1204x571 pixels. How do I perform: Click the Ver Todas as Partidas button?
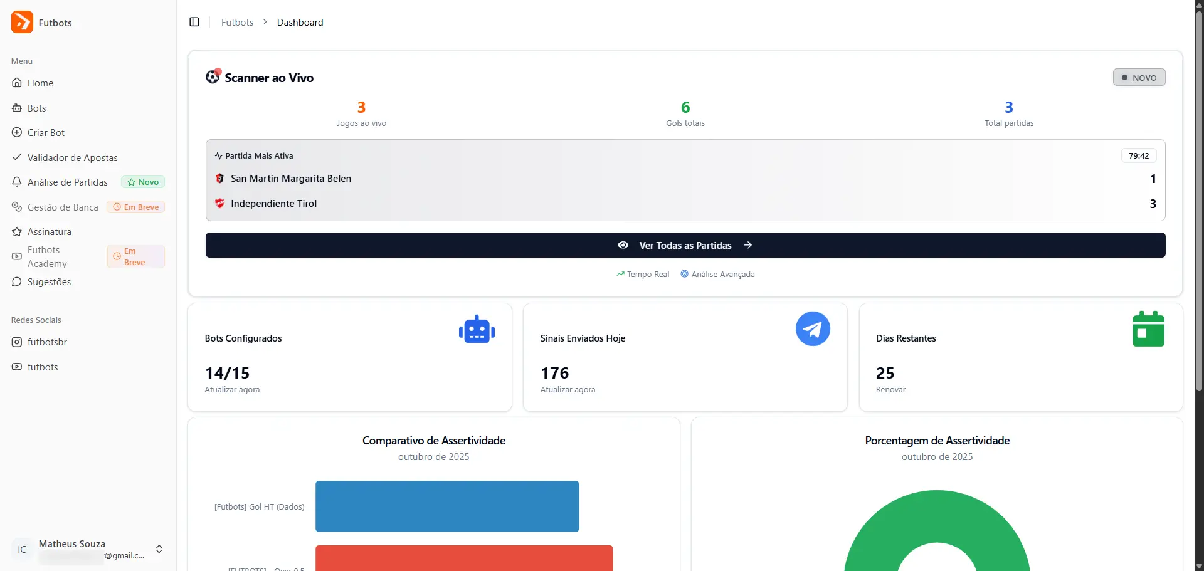pos(685,245)
